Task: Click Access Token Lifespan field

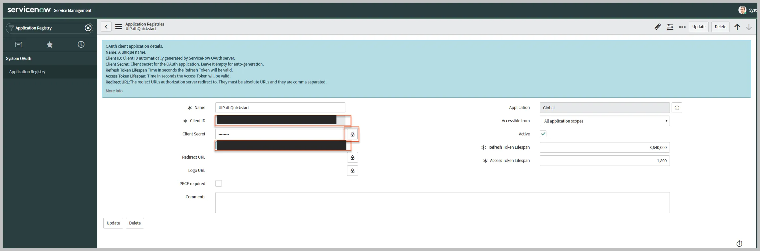Action: click(605, 161)
